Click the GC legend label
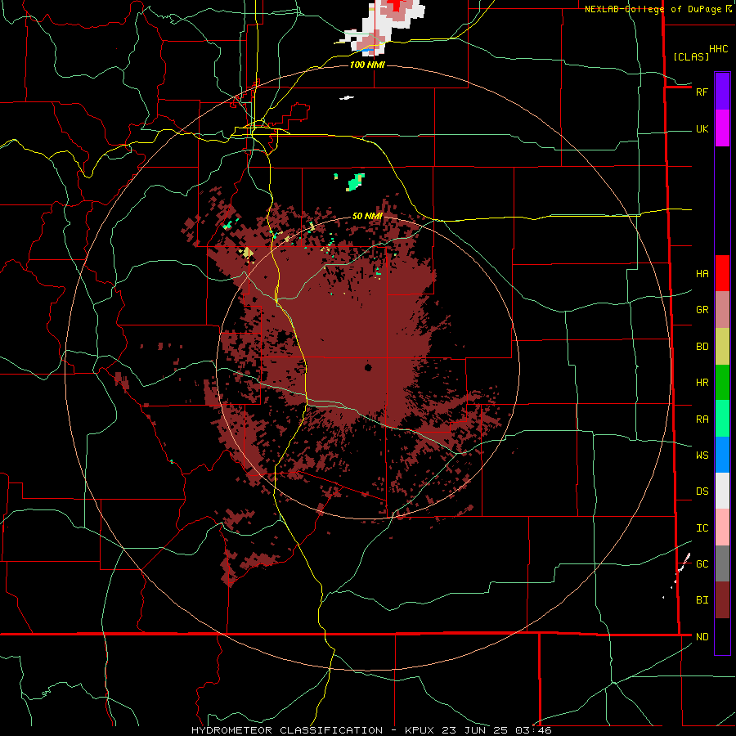Image resolution: width=736 pixels, height=736 pixels. [702, 563]
